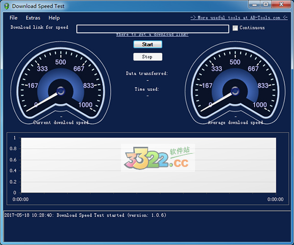The width and height of the screenshot is (294, 245).
Task: Maximize the Download Speed Test window
Action: tap(266, 5)
